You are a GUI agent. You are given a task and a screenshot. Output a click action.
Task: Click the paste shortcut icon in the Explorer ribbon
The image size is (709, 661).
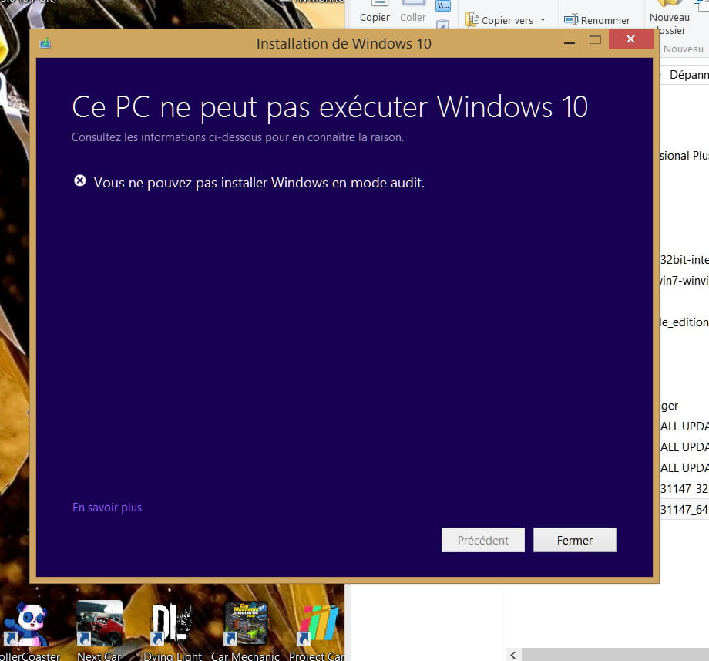click(443, 24)
